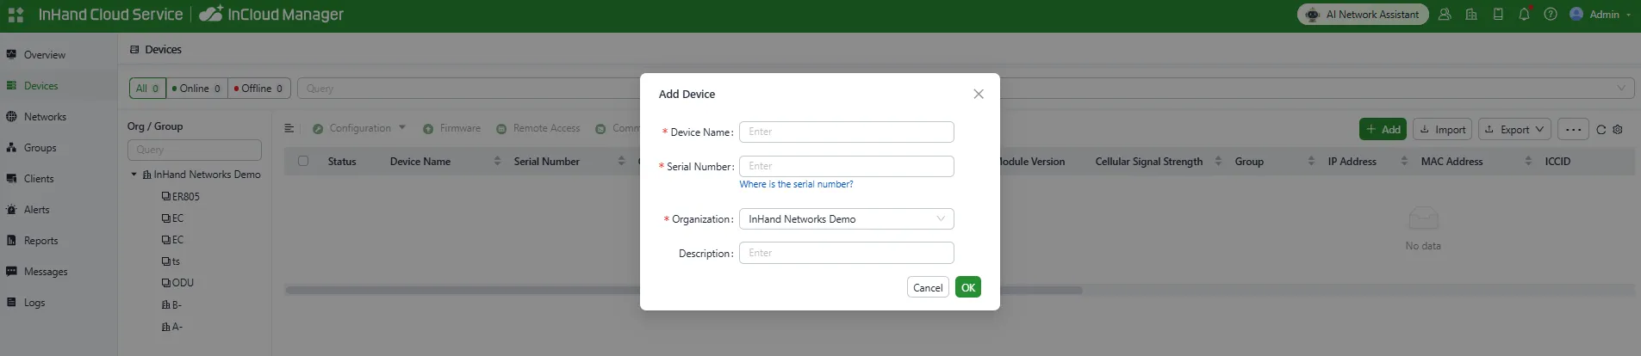The image size is (1641, 356).
Task: Go to Overview in the sidebar
Action: pos(44,55)
